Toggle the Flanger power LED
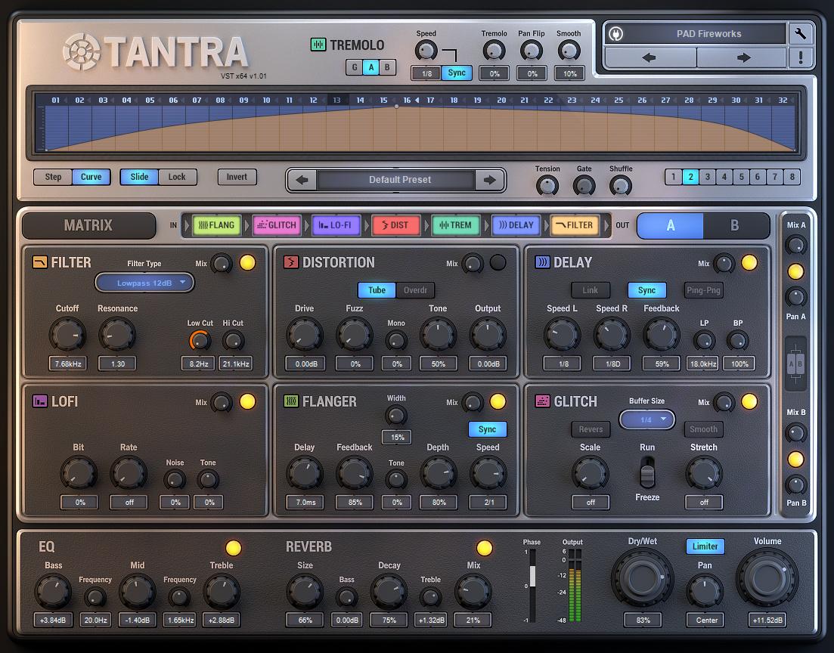Screen dimensions: 834x653 coord(498,401)
